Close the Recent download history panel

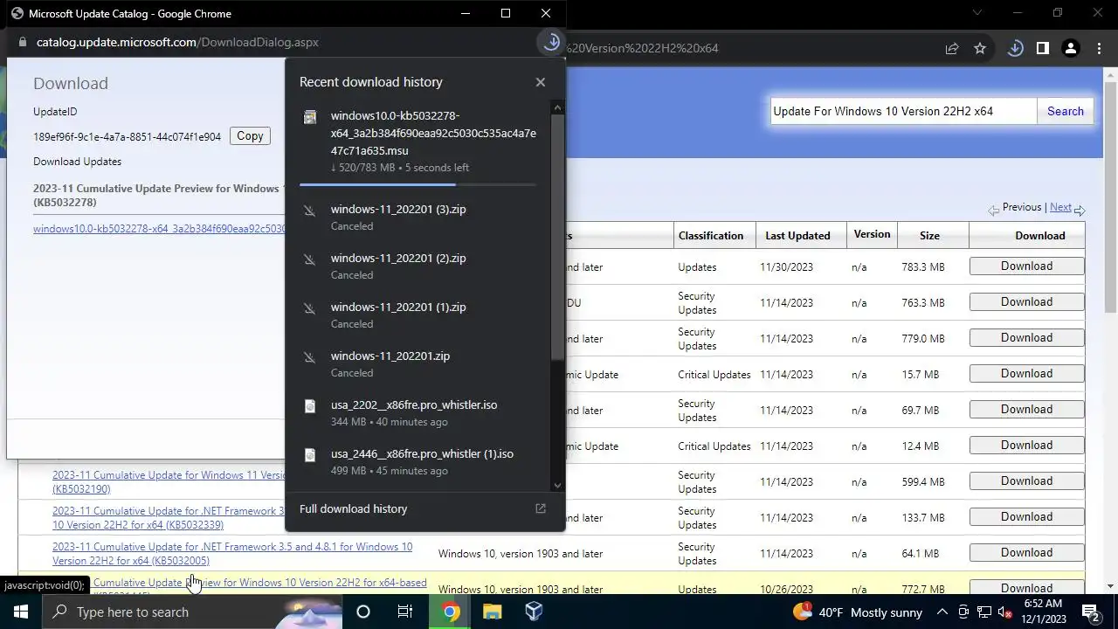pos(540,82)
